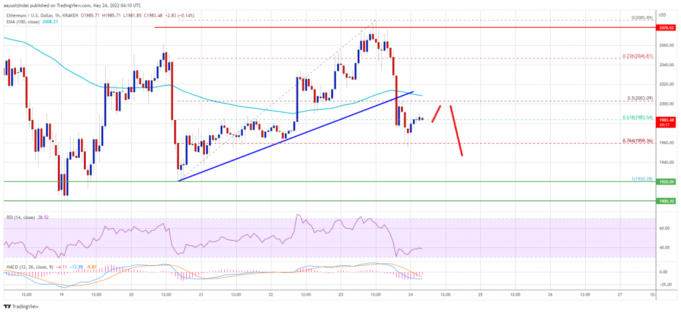
Task: Click the green 1920.09 support price tag
Action: 666,182
